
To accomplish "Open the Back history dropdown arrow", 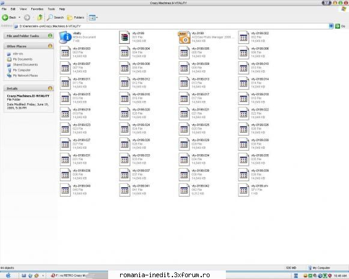I will point(20,17).
